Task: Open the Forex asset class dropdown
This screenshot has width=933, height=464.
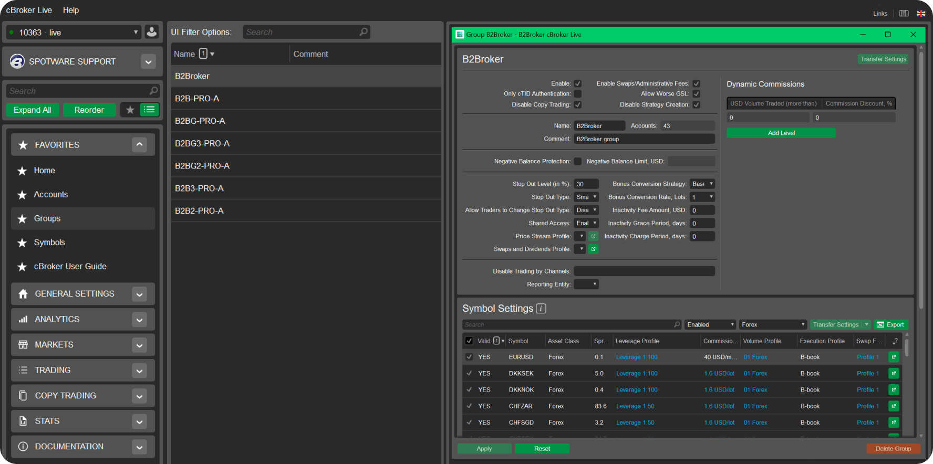Action: [x=773, y=324]
